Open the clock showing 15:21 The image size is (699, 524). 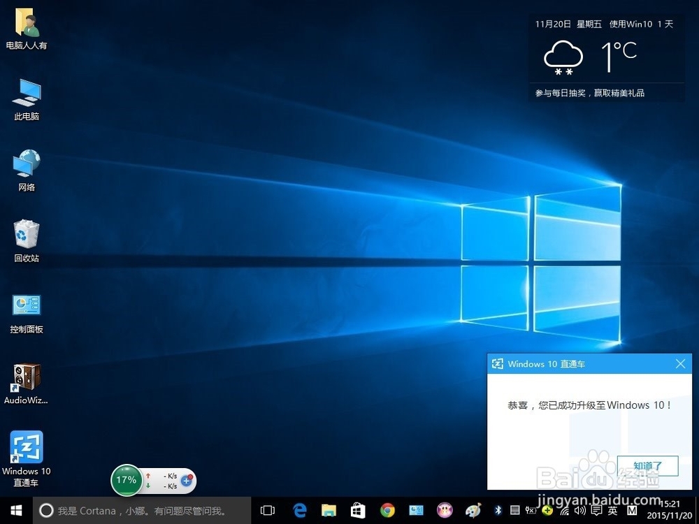[x=670, y=511]
